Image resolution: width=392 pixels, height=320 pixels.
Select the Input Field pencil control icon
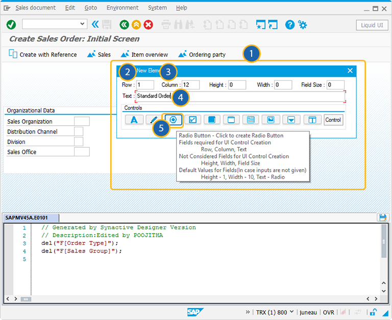click(x=153, y=120)
